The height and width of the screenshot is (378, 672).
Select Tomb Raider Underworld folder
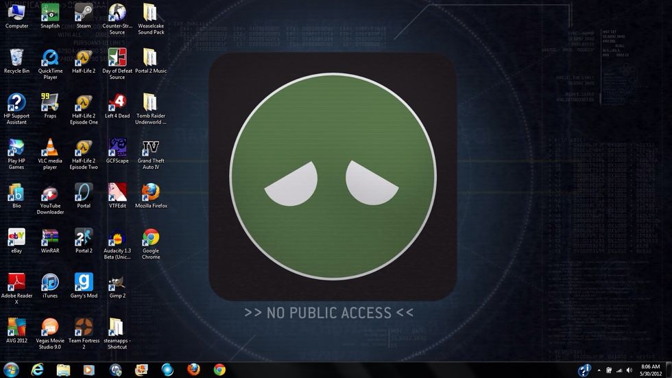(151, 109)
